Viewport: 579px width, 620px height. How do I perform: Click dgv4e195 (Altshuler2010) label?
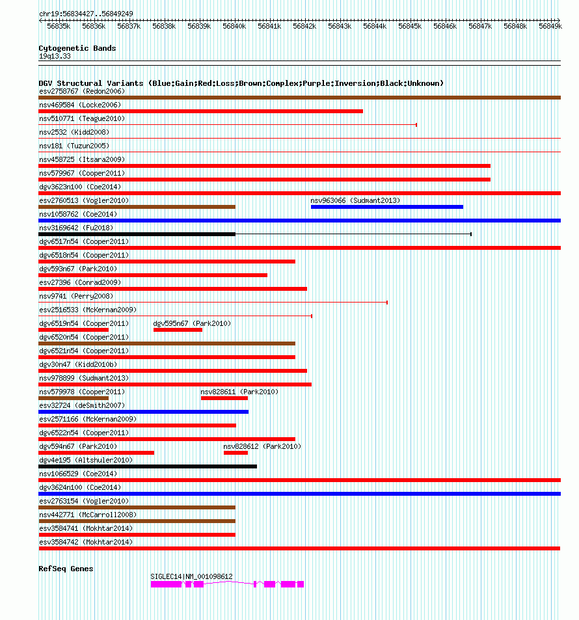[86, 460]
